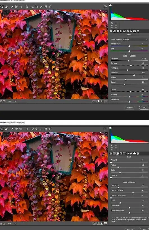The width and height of the screenshot is (149, 230).
Task: Open White Balance Custom dropdown
Action: pyautogui.click(x=135, y=40)
